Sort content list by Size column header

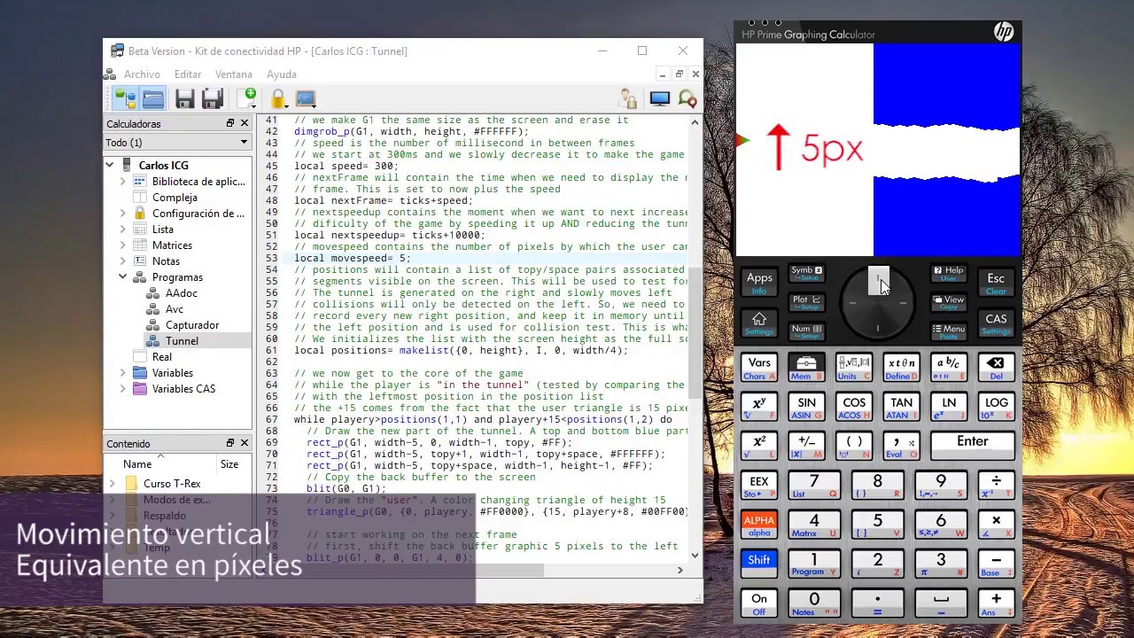[x=229, y=463]
